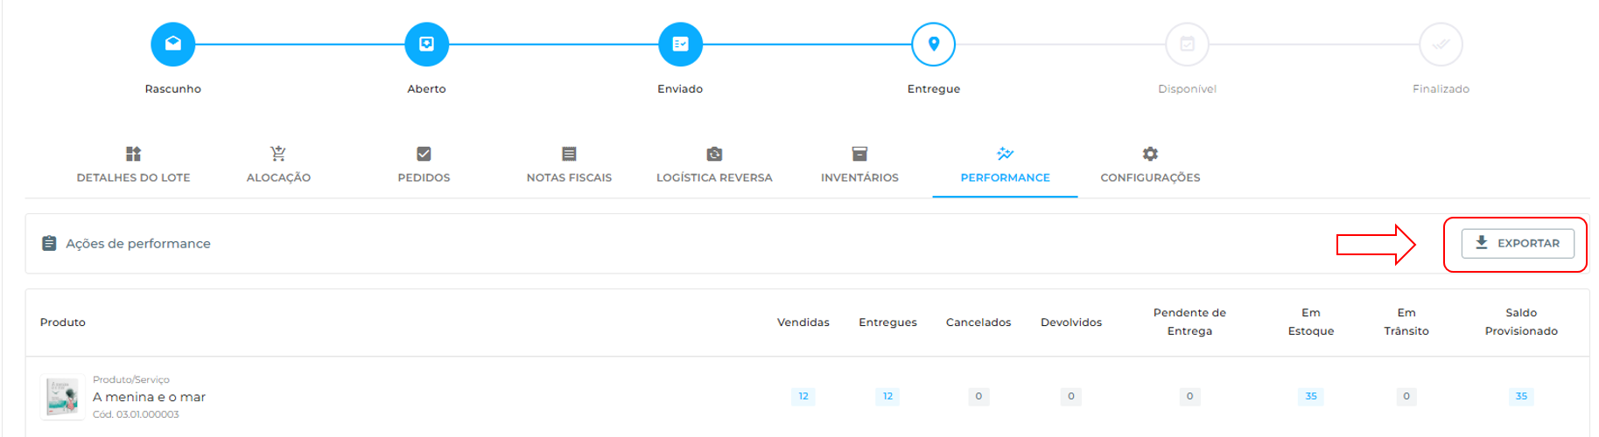Click the Aberto step label
1599x437 pixels.
[x=426, y=89]
